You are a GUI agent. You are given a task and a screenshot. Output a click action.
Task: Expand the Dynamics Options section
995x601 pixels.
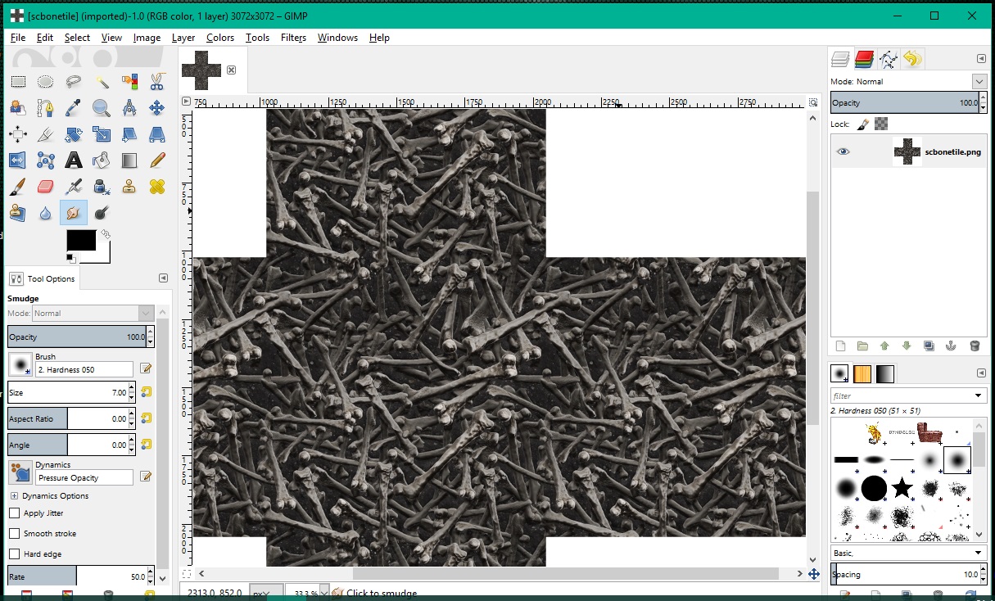14,496
